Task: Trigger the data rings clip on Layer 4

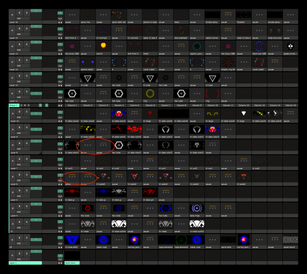Action: click(197, 208)
